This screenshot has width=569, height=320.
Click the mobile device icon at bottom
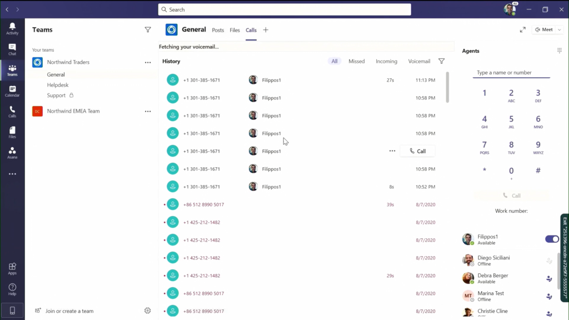point(12,310)
